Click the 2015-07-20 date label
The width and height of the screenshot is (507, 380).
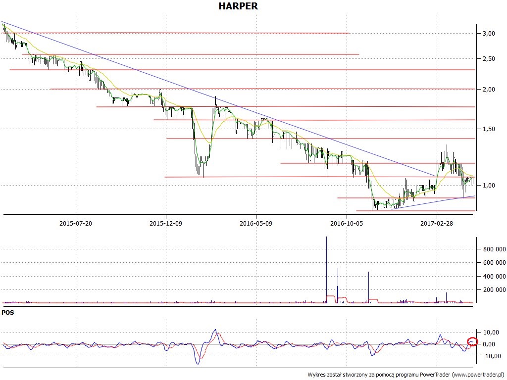[76, 223]
